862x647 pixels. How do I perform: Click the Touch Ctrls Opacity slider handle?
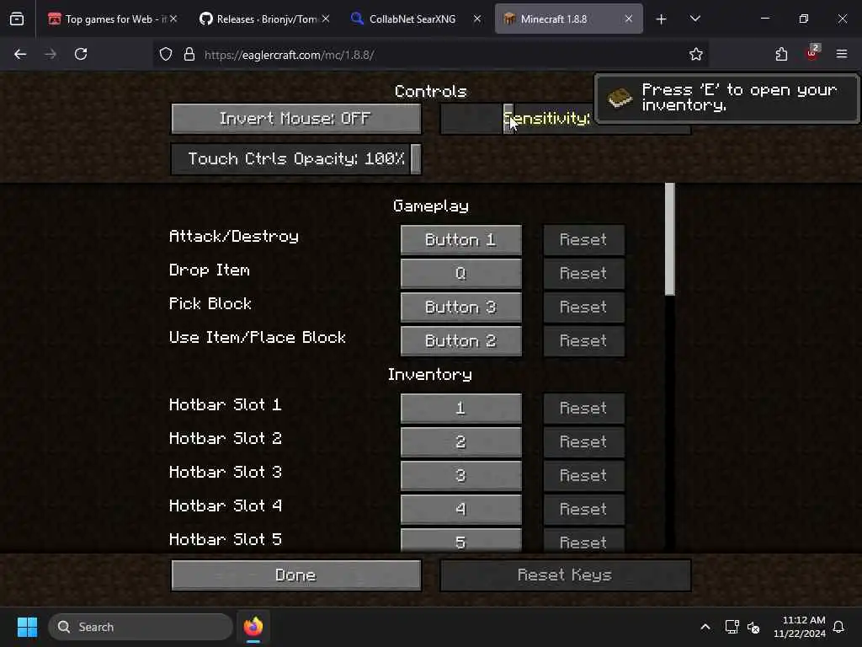coord(416,159)
